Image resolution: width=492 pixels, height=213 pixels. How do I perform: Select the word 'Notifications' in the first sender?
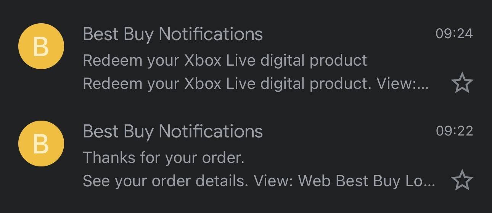tap(211, 34)
